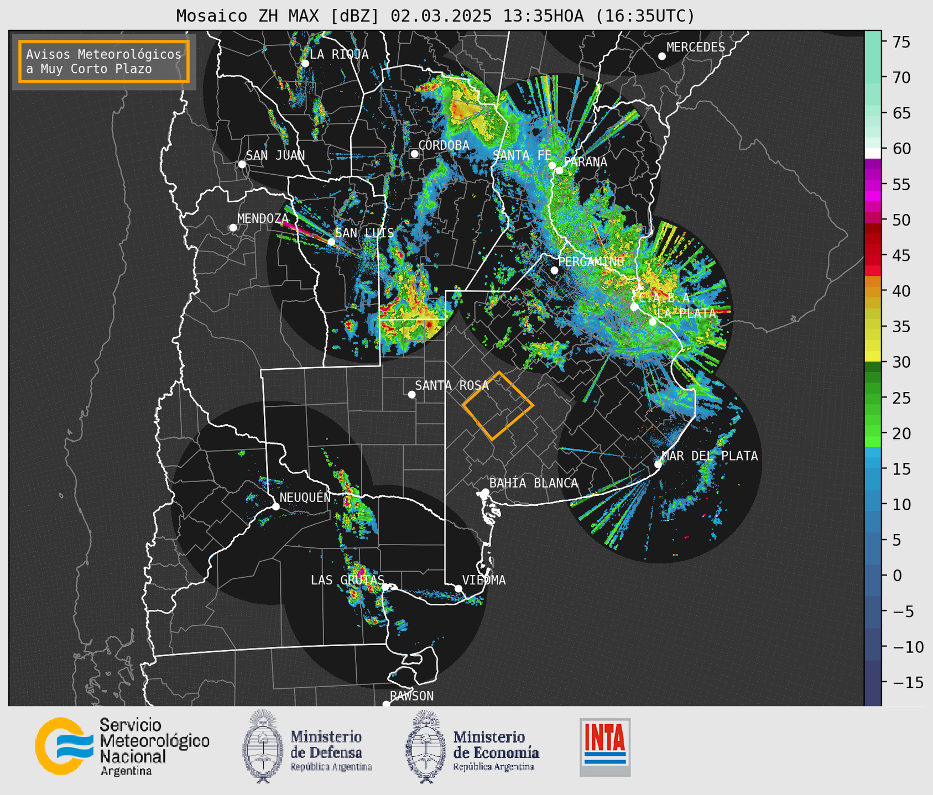This screenshot has width=933, height=795.
Task: Click the LAS GRUTAS city marker
Action: (385, 587)
